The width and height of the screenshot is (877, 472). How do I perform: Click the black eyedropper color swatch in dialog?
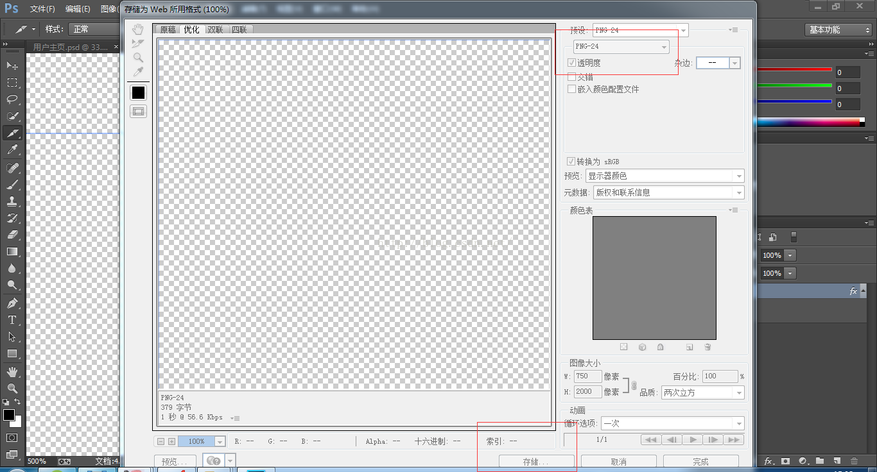click(x=138, y=92)
